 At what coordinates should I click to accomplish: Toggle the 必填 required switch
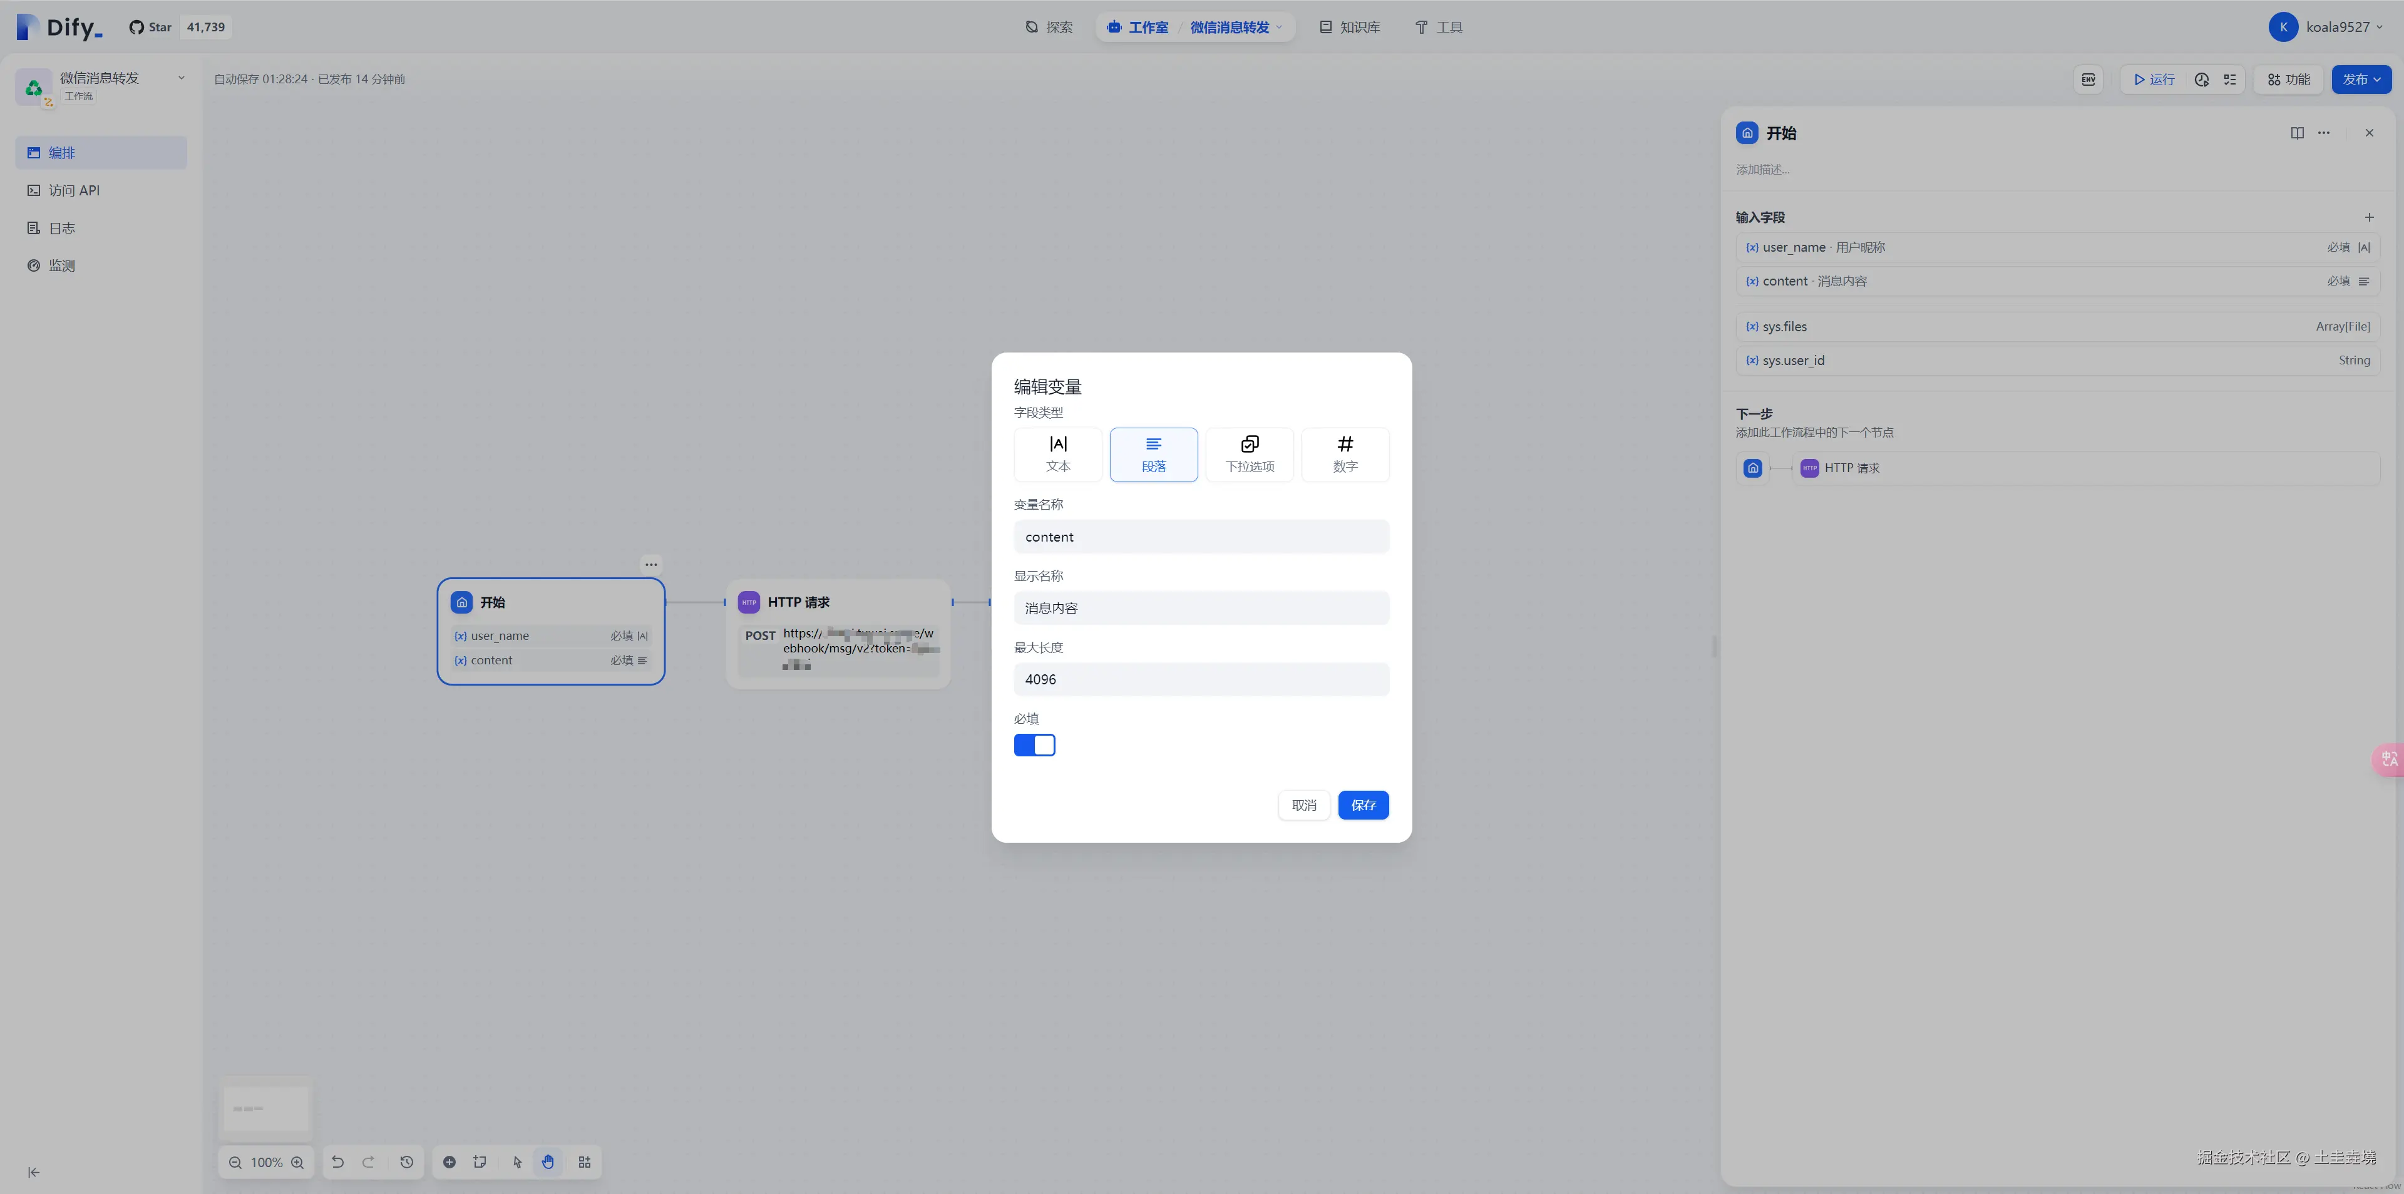pyautogui.click(x=1034, y=745)
